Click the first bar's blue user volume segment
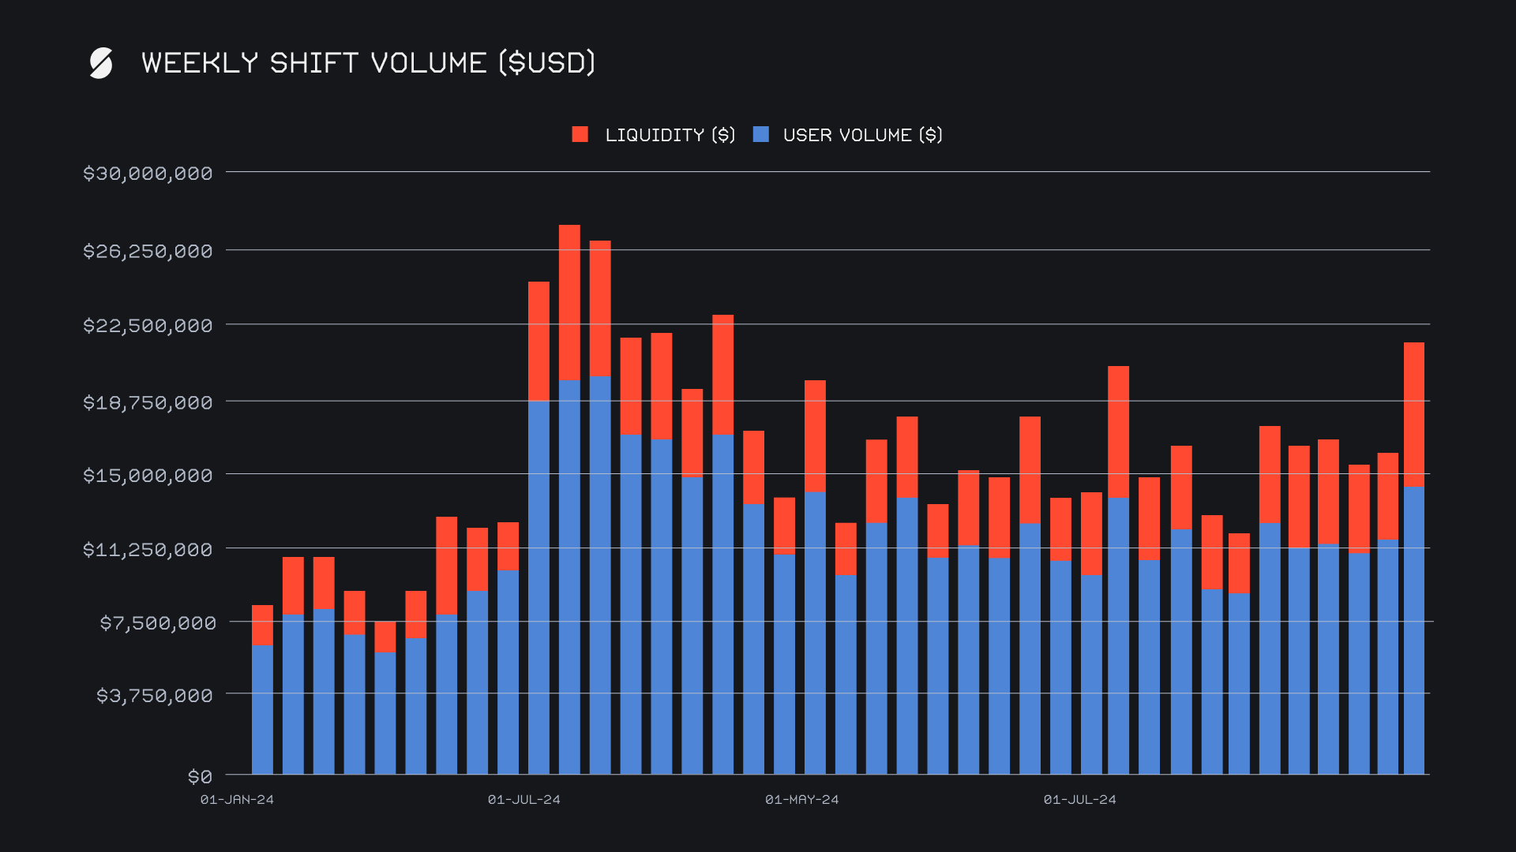 (x=262, y=710)
